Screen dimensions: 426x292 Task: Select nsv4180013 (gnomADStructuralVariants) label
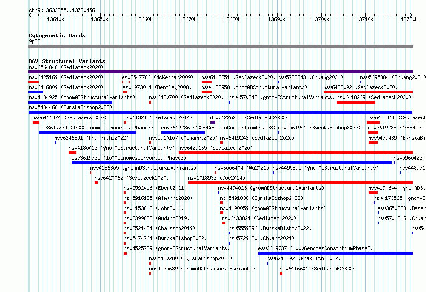click(x=122, y=148)
